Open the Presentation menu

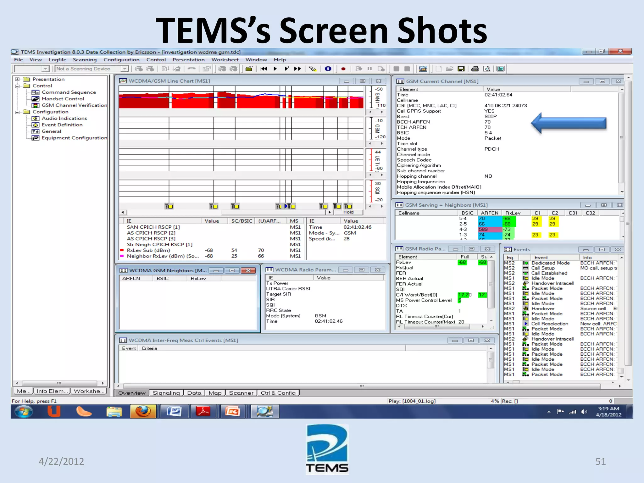188,60
